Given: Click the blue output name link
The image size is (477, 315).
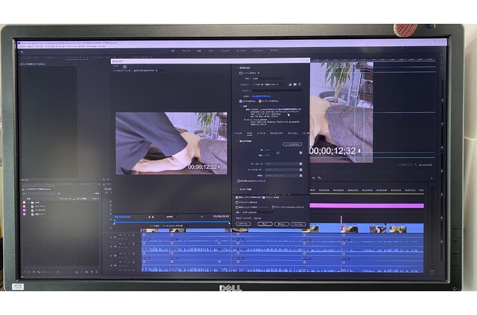Looking at the screenshot, I should [261, 96].
